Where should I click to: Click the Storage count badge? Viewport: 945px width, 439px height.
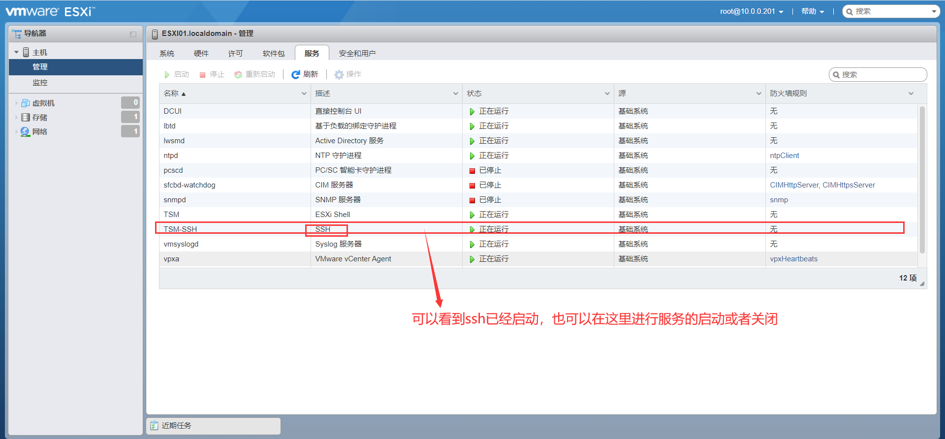[x=130, y=117]
